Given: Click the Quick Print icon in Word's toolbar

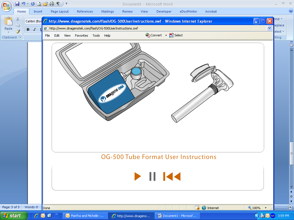Looking at the screenshot, I should coord(52,4).
